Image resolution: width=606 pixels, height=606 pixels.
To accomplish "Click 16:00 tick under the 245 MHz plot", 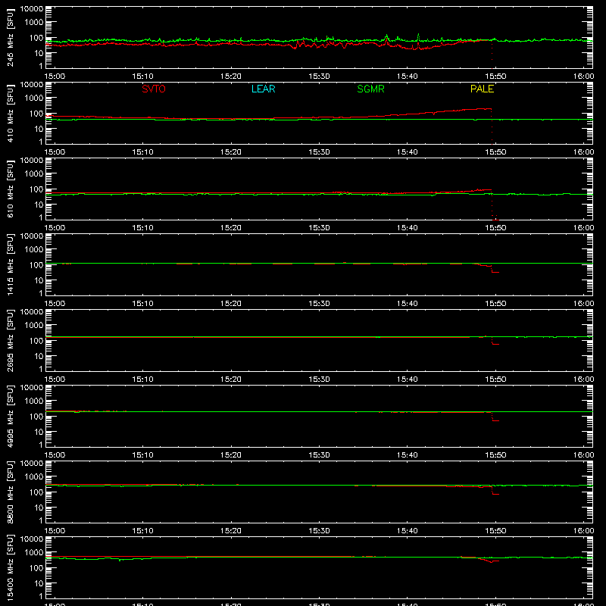I will [583, 77].
